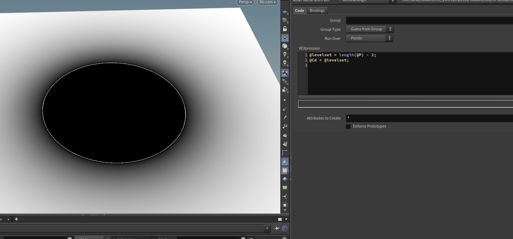The height and width of the screenshot is (239, 513).
Task: Expand the Persp viewport menu
Action: pyautogui.click(x=245, y=2)
